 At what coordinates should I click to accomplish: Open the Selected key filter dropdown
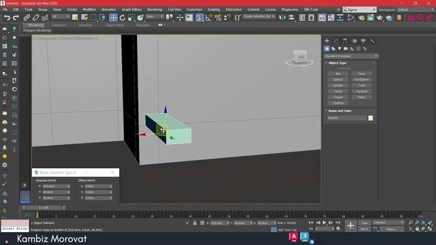pyautogui.click(x=388, y=223)
